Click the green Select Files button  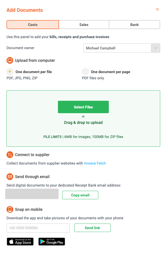[x=83, y=107]
